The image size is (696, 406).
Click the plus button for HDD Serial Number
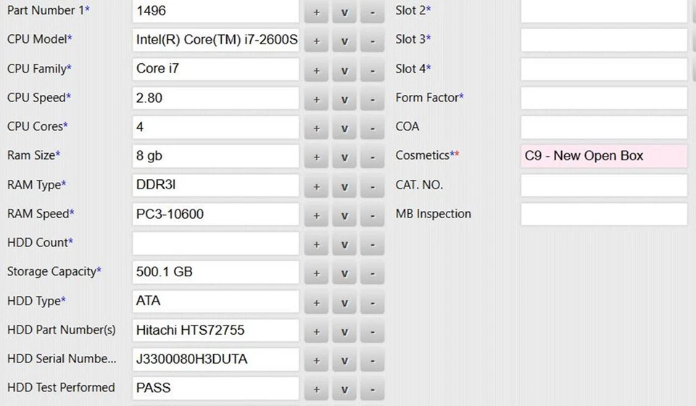[x=316, y=360]
